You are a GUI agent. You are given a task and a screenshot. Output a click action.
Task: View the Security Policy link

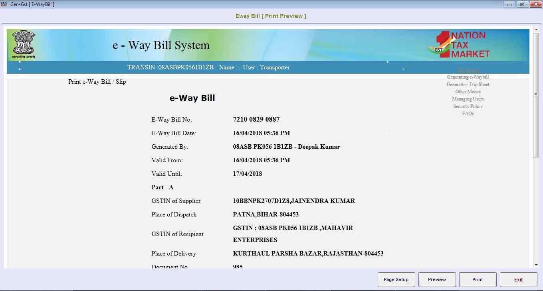(x=468, y=106)
